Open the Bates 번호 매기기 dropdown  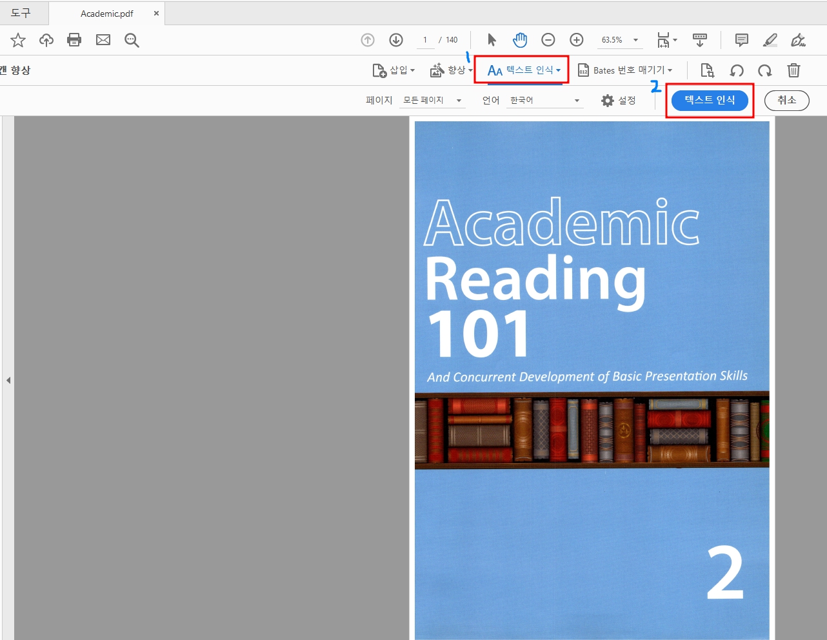[625, 70]
